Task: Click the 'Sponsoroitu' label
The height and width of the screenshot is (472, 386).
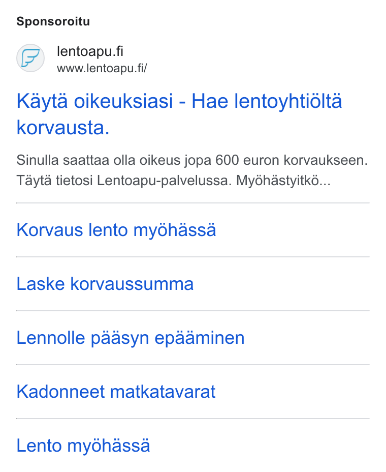Action: tap(53, 21)
